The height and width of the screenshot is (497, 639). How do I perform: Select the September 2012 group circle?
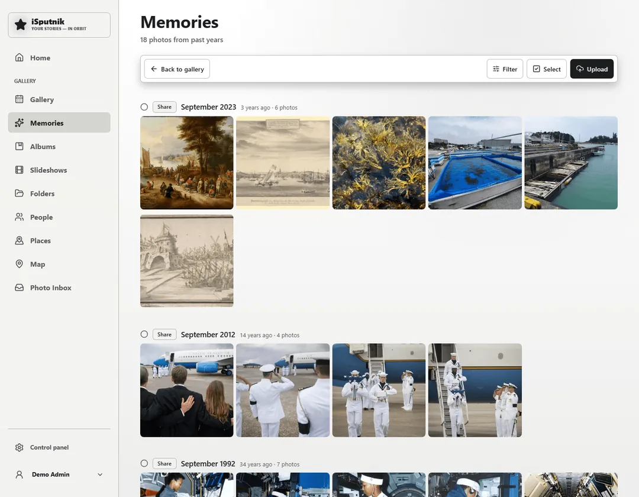(144, 334)
